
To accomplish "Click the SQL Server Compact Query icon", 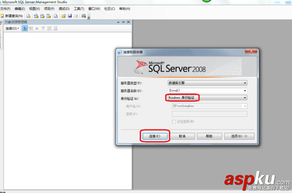I will [x=56, y=16].
